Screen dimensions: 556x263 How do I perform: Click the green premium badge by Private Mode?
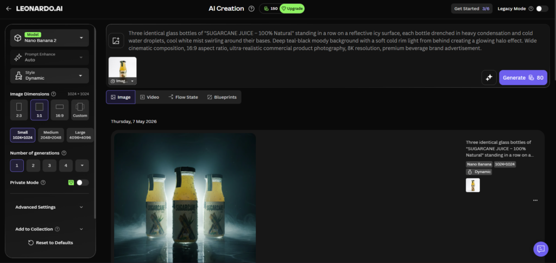pyautogui.click(x=71, y=183)
